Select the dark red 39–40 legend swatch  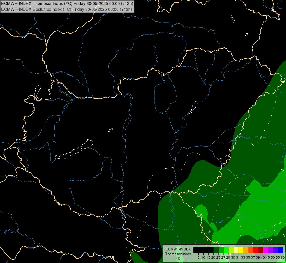[x=261, y=250]
